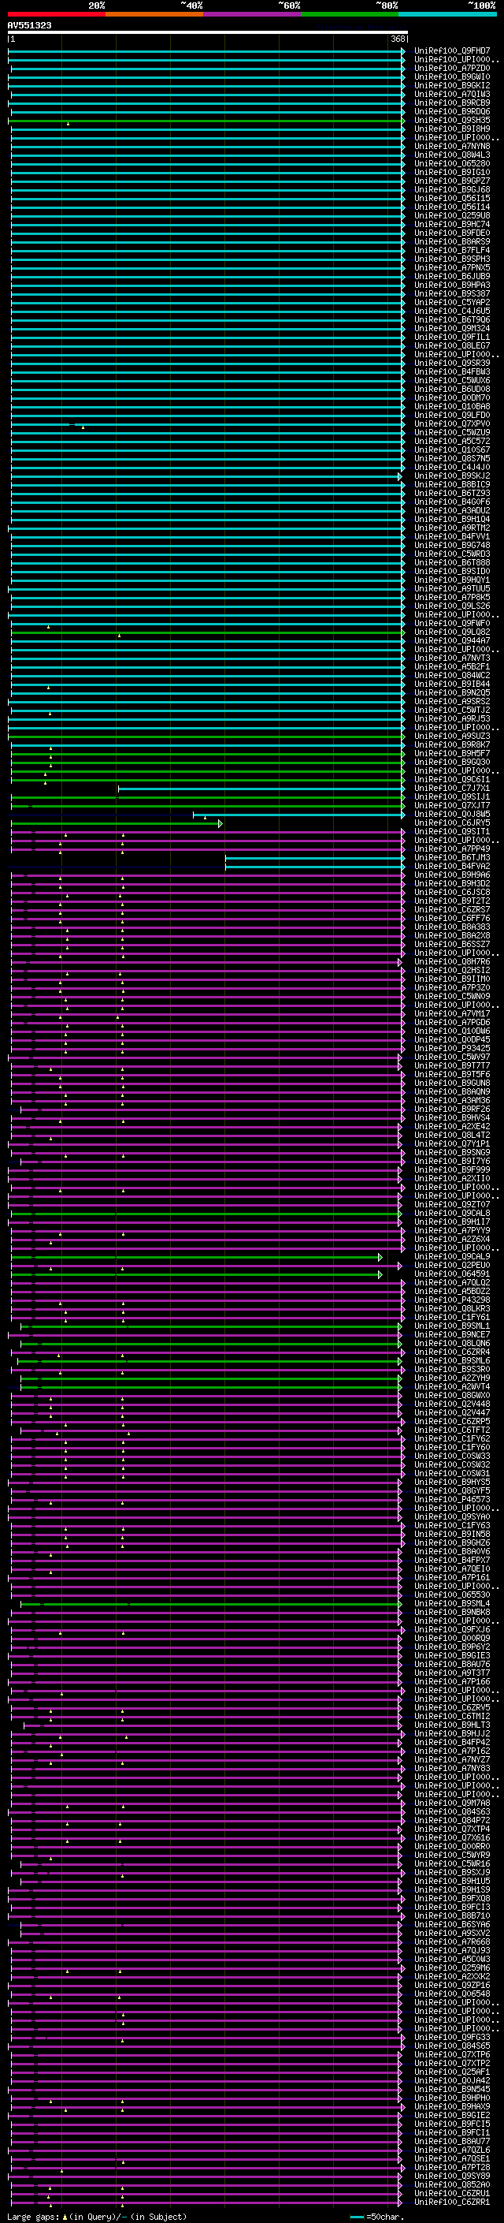Select hit label UniRef100_C5YAP2
The height and width of the screenshot is (2223, 504).
452,303
